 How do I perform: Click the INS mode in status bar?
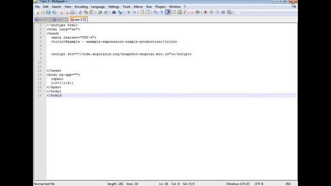[x=288, y=184]
